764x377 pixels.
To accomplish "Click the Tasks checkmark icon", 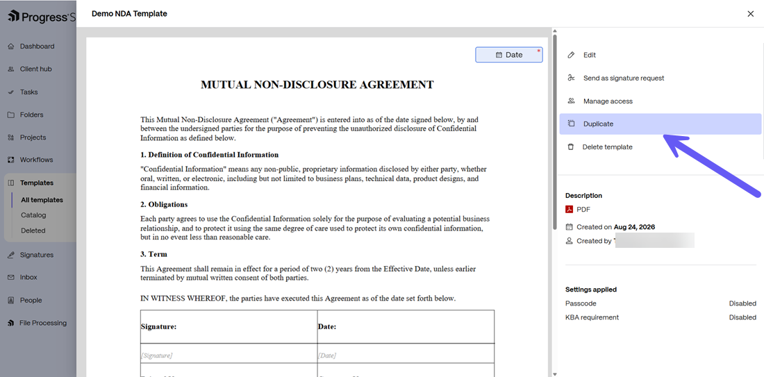I will [10, 92].
